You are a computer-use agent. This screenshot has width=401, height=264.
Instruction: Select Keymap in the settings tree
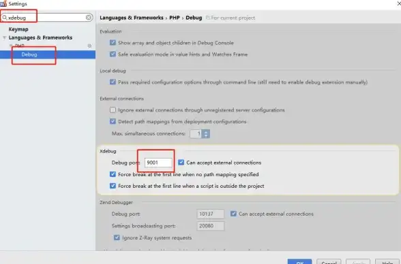(x=18, y=29)
